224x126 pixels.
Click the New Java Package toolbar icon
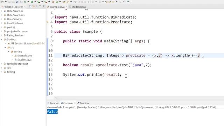(x=53, y=2)
